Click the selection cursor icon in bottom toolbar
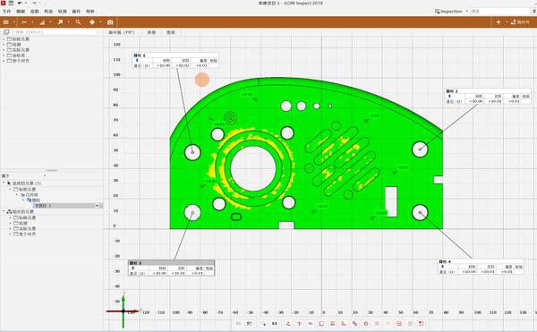 pyautogui.click(x=262, y=323)
